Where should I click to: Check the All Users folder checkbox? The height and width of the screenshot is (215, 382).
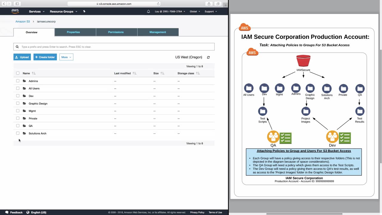point(18,88)
